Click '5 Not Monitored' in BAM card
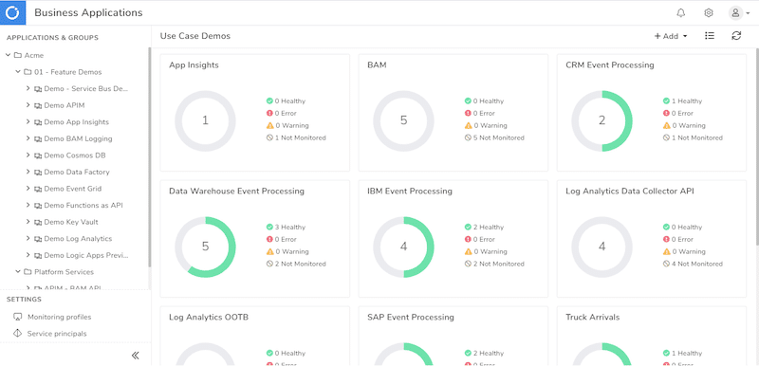Image resolution: width=759 pixels, height=366 pixels. click(x=499, y=137)
